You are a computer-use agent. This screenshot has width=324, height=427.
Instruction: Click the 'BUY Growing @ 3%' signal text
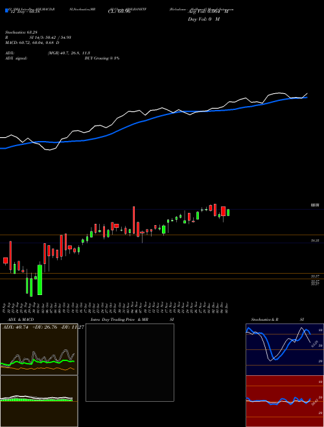click(102, 58)
